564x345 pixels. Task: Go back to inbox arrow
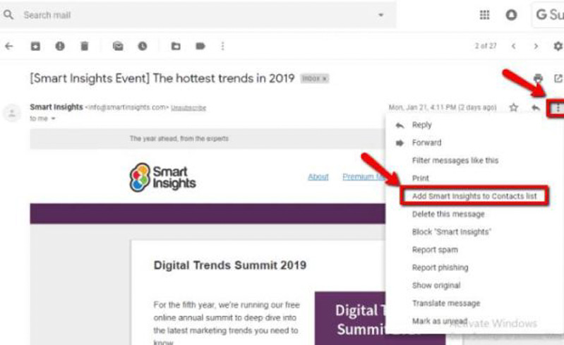(x=9, y=46)
